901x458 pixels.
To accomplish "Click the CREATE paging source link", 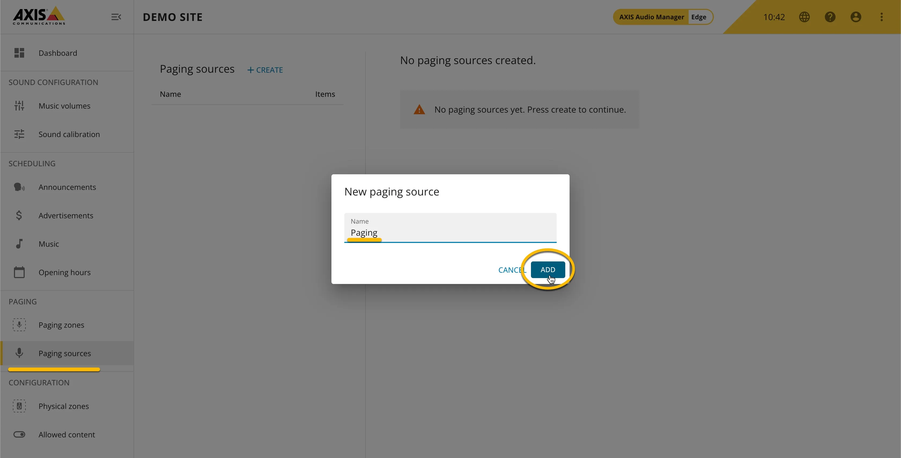I will coord(265,70).
